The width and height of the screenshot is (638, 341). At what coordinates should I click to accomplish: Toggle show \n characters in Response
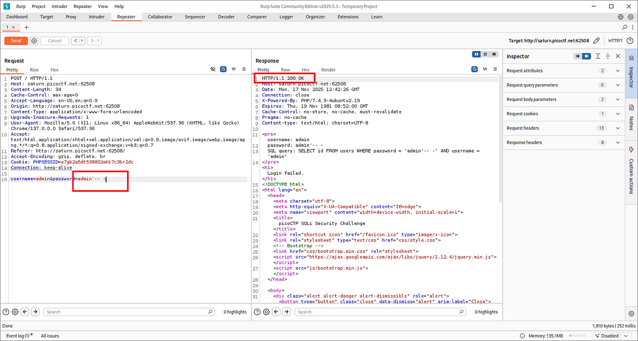click(x=485, y=69)
